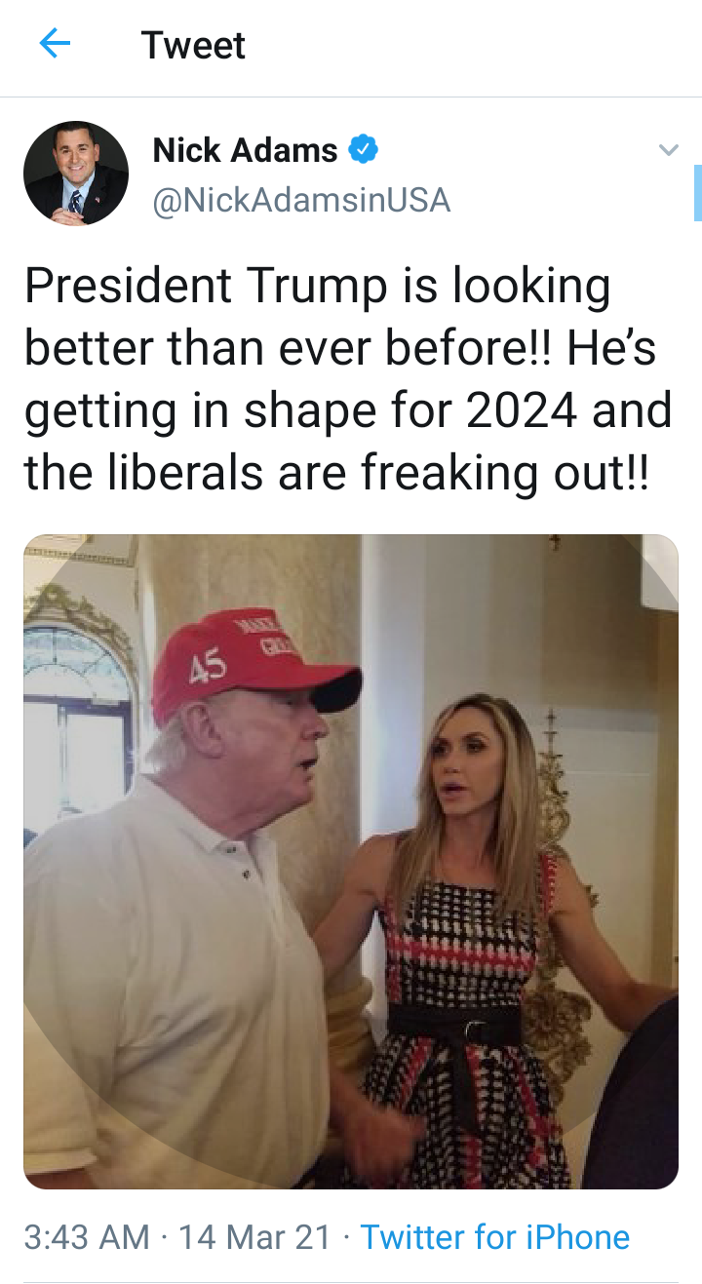
Task: Tap the Nick Adams display name
Action: coord(245,150)
